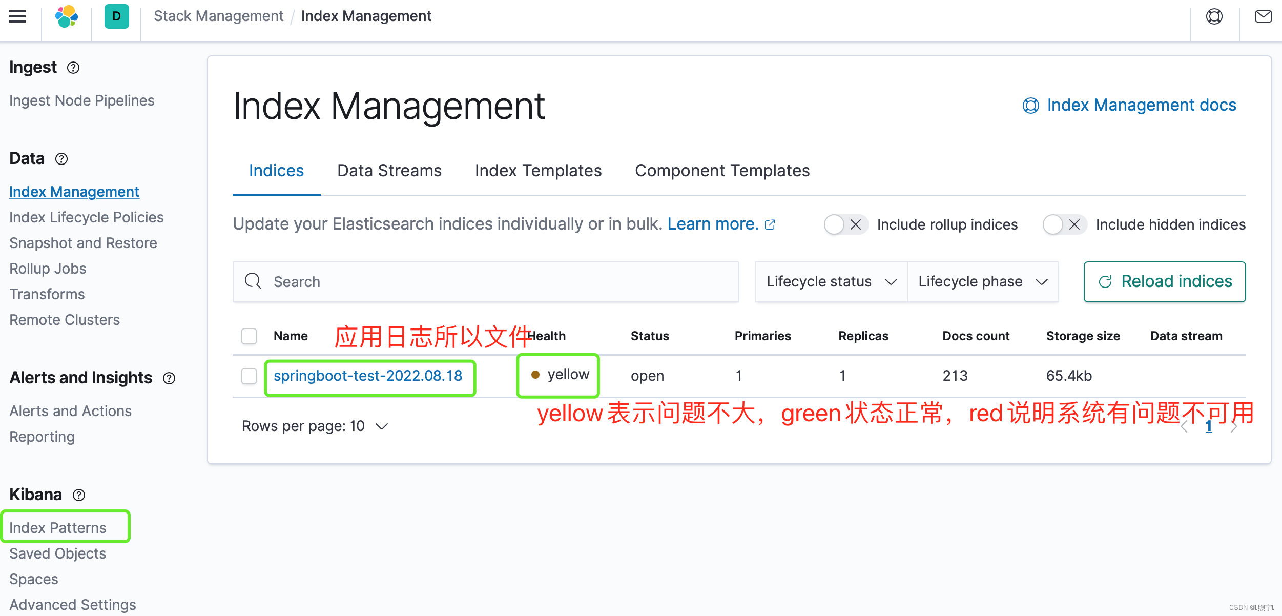
Task: Click the Reload indices button
Action: (x=1165, y=282)
